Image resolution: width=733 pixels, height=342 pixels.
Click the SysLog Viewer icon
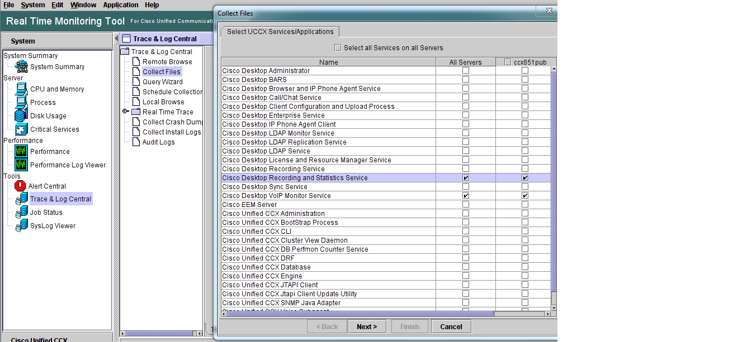coord(22,226)
